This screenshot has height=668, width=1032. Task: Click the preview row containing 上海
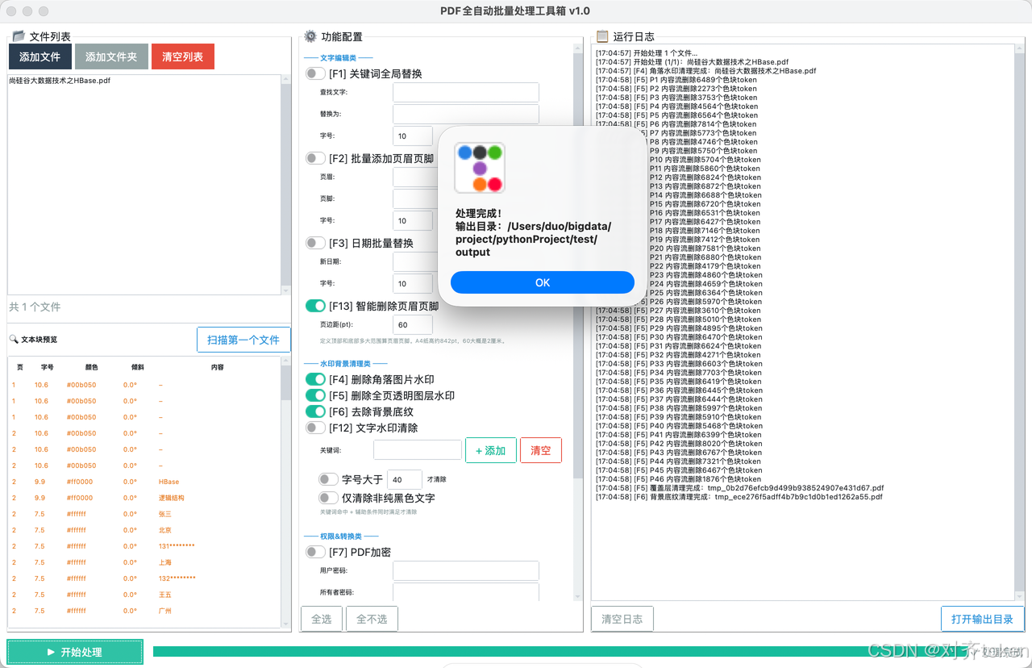point(144,562)
